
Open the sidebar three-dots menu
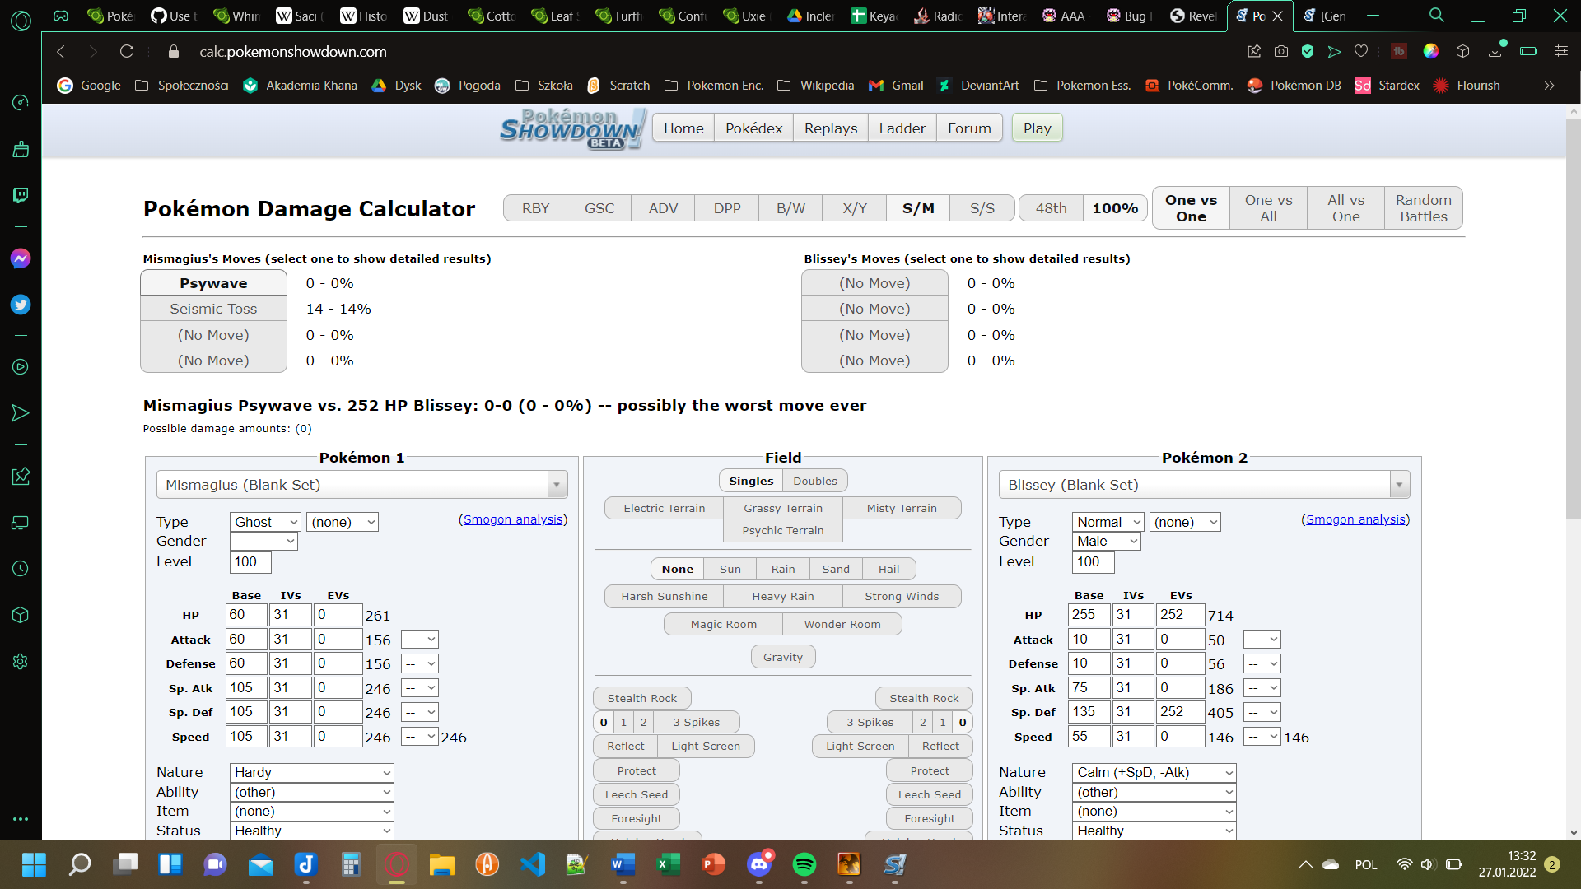pyautogui.click(x=21, y=819)
